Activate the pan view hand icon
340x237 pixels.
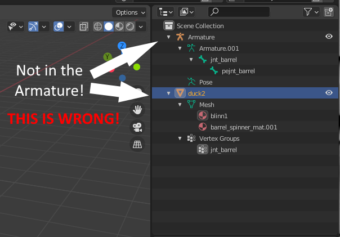click(x=137, y=110)
